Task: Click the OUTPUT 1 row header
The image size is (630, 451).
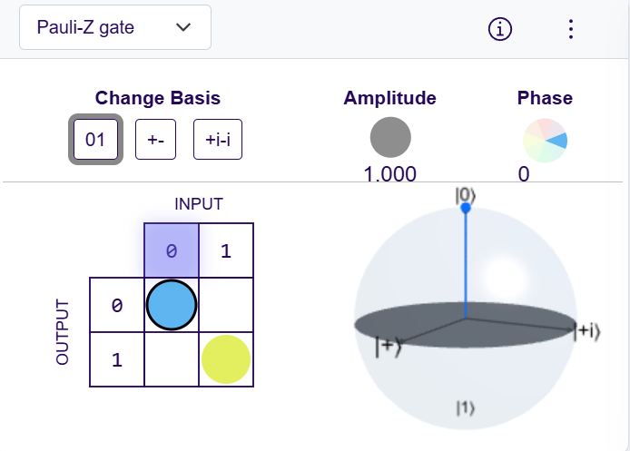Action: [x=116, y=359]
